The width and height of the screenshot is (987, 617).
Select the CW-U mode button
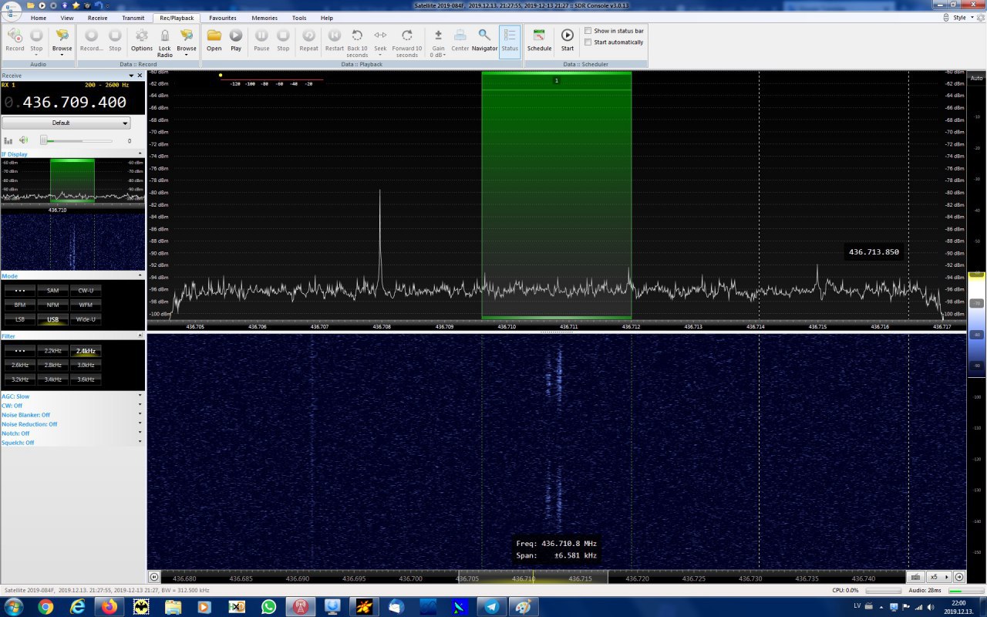pos(85,291)
